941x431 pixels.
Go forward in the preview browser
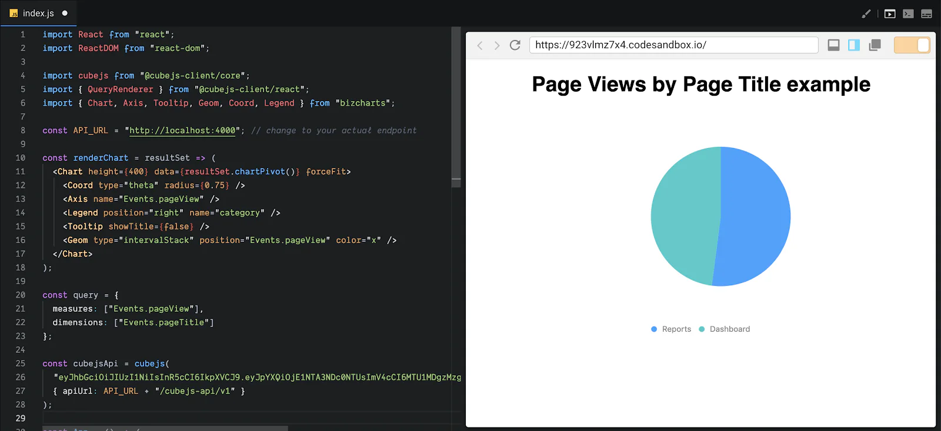497,45
